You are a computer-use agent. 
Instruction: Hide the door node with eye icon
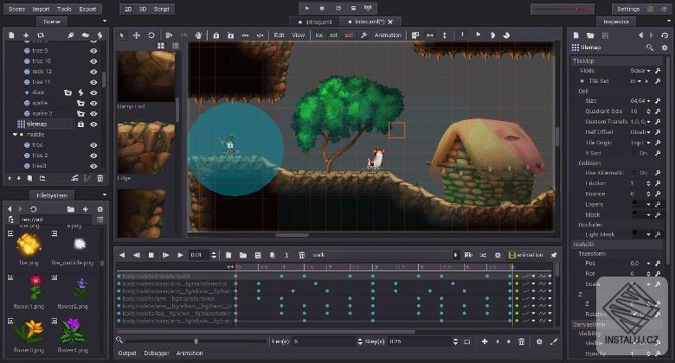pos(93,92)
